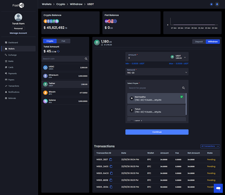Open Exchange in sidebar
Screen dimensions: 225x195
pos(18,55)
